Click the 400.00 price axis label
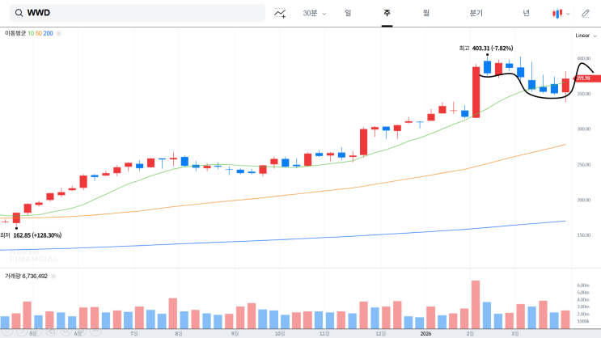This screenshot has height=338, width=601. pos(584,59)
